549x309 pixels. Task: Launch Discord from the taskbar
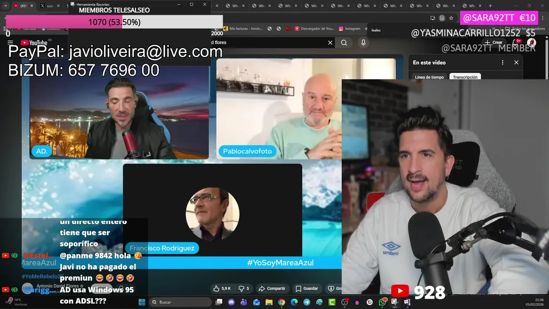(x=232, y=302)
